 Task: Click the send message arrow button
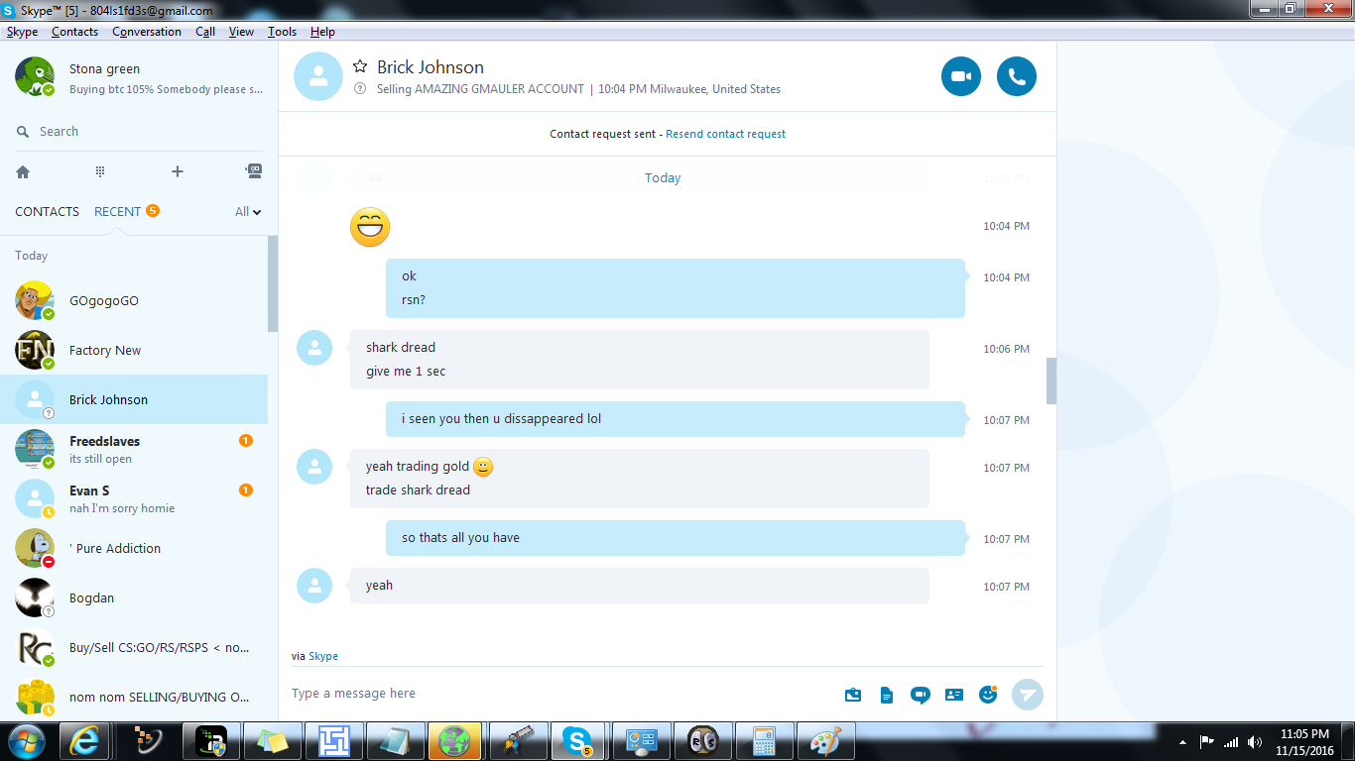(x=1028, y=695)
